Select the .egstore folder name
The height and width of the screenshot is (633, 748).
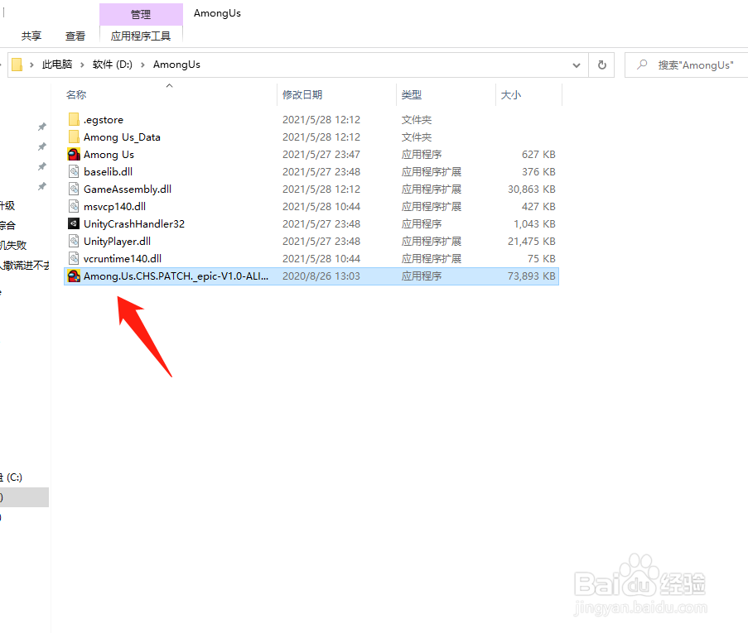pos(104,120)
